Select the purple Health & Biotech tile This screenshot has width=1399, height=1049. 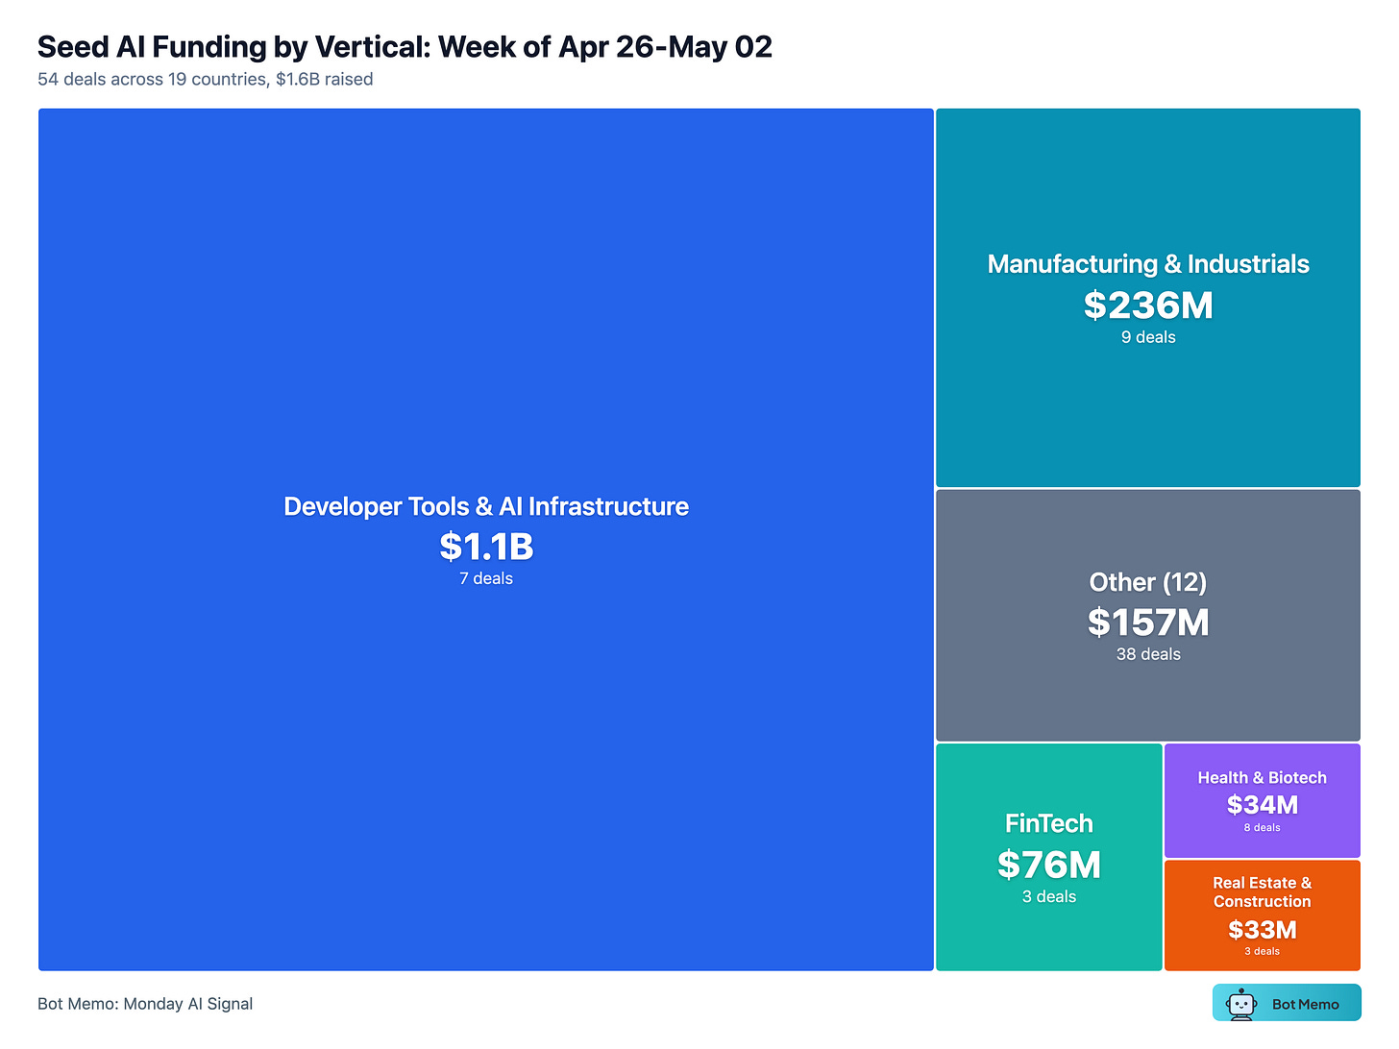[1263, 800]
